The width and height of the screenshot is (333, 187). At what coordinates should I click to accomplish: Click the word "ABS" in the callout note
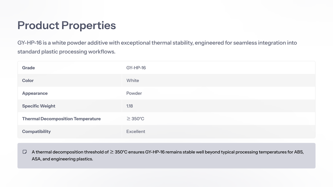tap(299, 152)
